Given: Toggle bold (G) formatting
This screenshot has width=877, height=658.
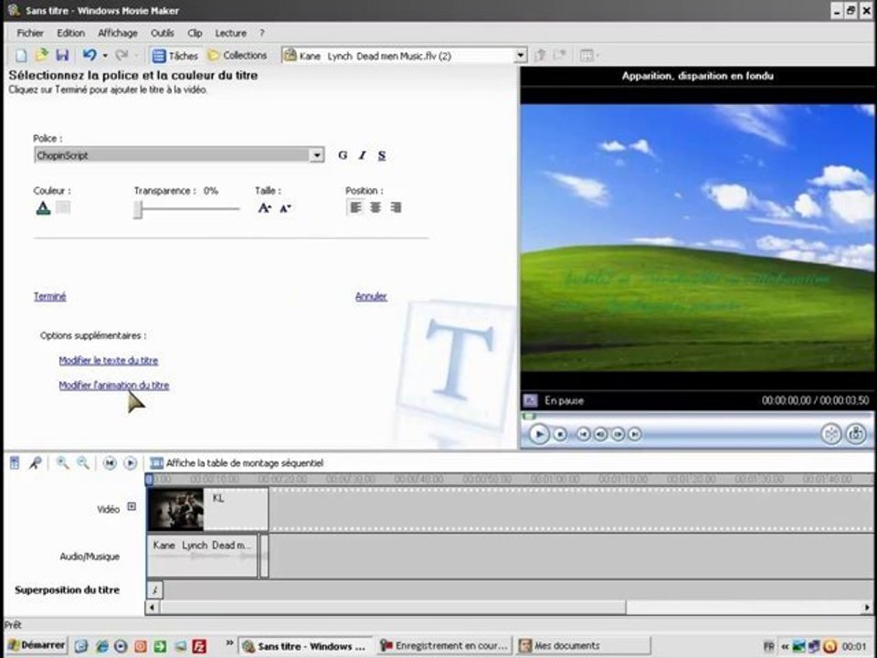Looking at the screenshot, I should click(343, 155).
